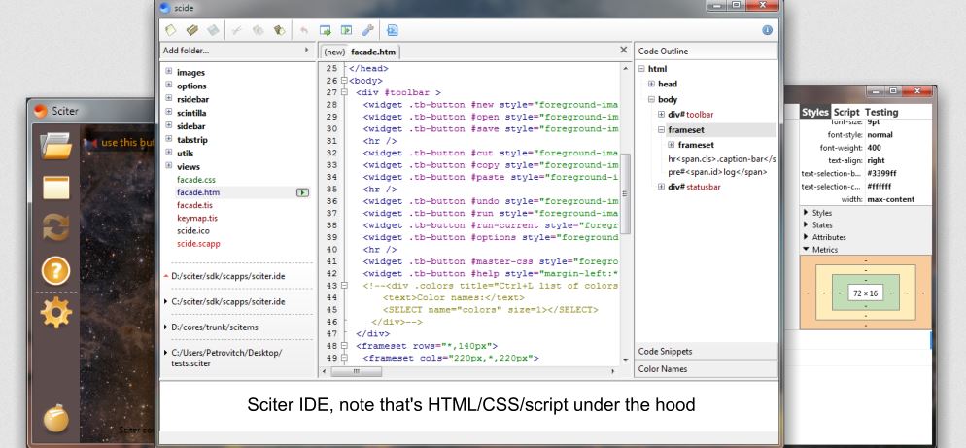Click the Open file toolbar icon
Viewport: 966px width, 448px height.
pyautogui.click(x=192, y=29)
